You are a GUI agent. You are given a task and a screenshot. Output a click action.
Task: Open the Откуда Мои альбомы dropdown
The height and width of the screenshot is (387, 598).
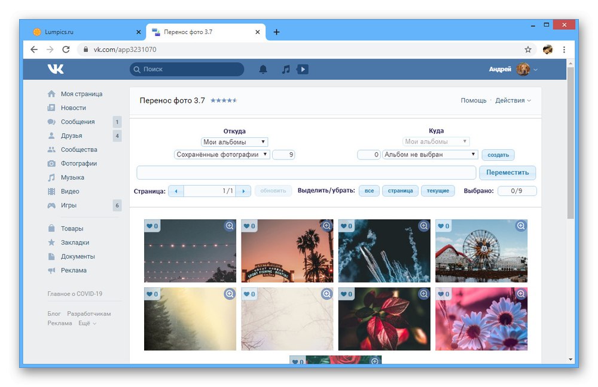[234, 142]
